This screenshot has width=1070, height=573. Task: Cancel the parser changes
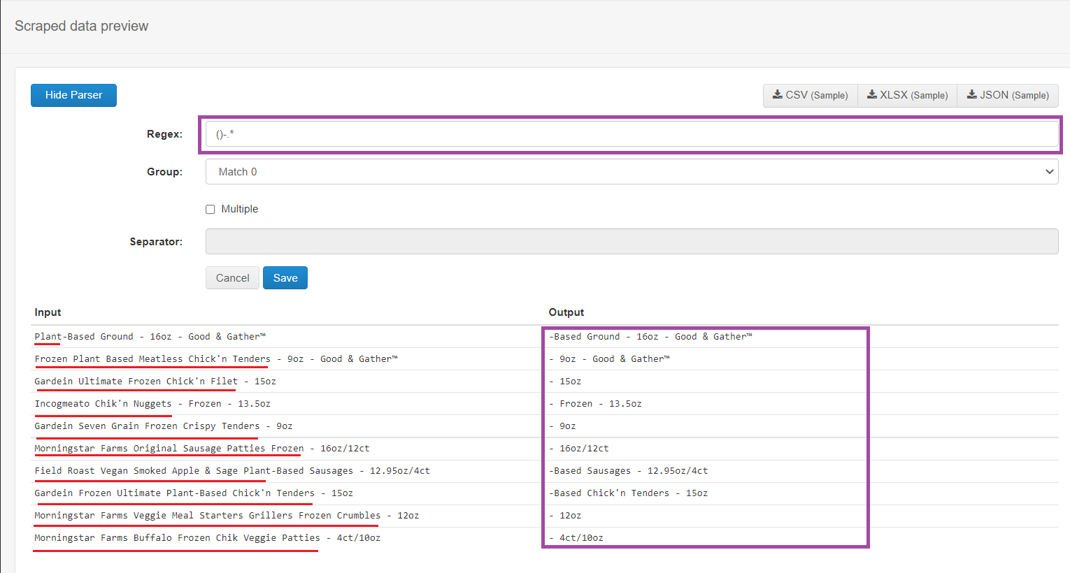click(x=232, y=278)
